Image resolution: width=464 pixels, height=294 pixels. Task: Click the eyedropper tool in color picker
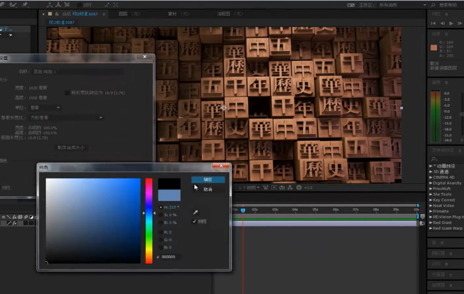coord(195,212)
